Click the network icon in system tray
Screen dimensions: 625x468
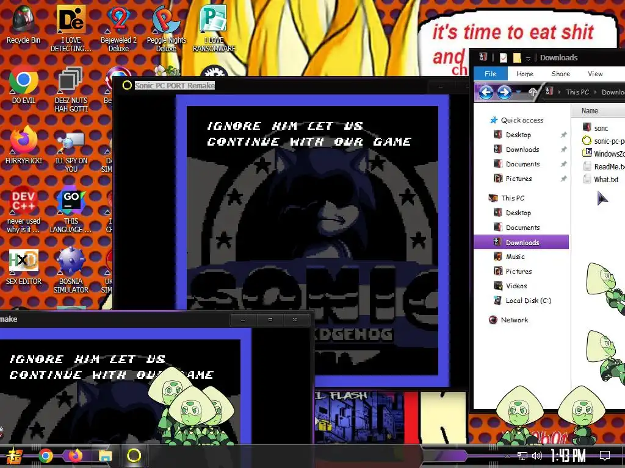coord(522,456)
